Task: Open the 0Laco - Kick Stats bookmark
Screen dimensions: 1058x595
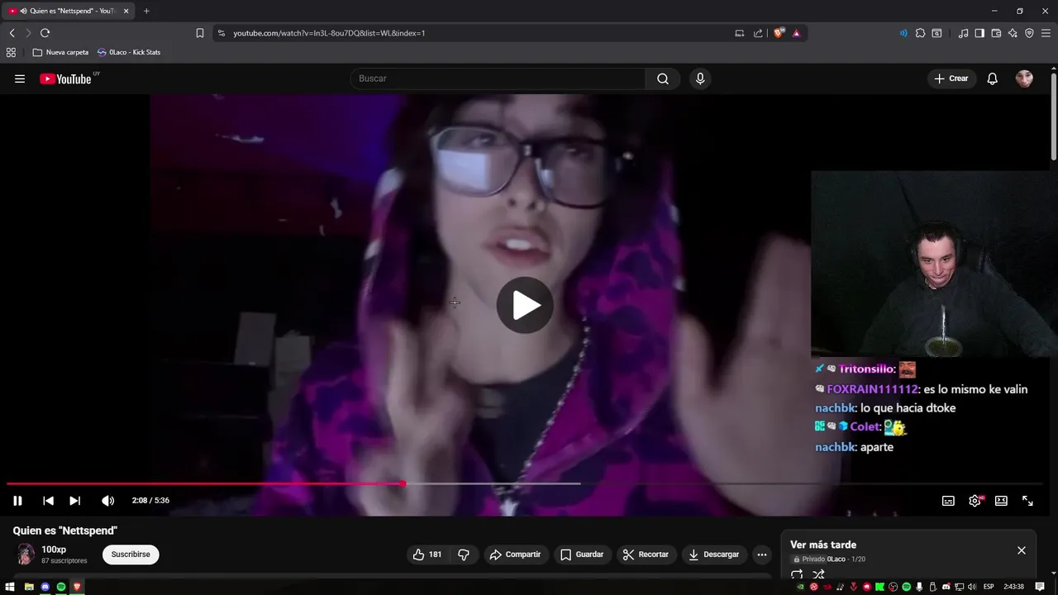Action: [x=129, y=52]
